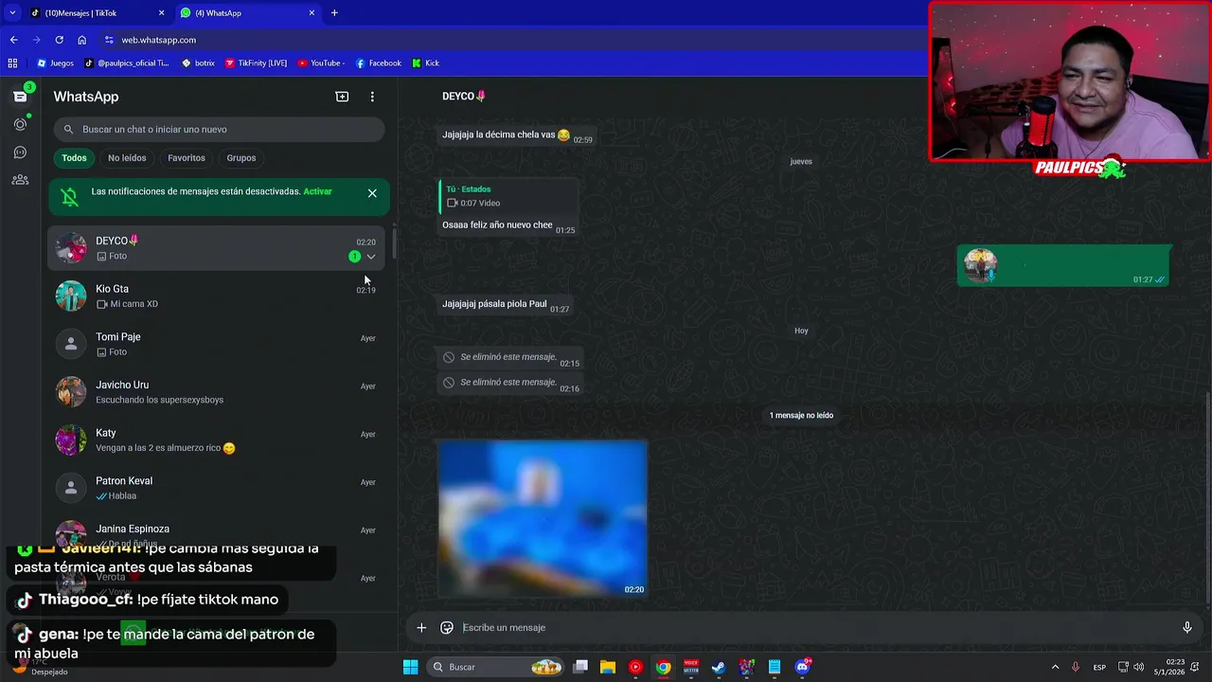The image size is (1212, 682).
Task: Click the taskbar Buscar search box
Action: [495, 667]
